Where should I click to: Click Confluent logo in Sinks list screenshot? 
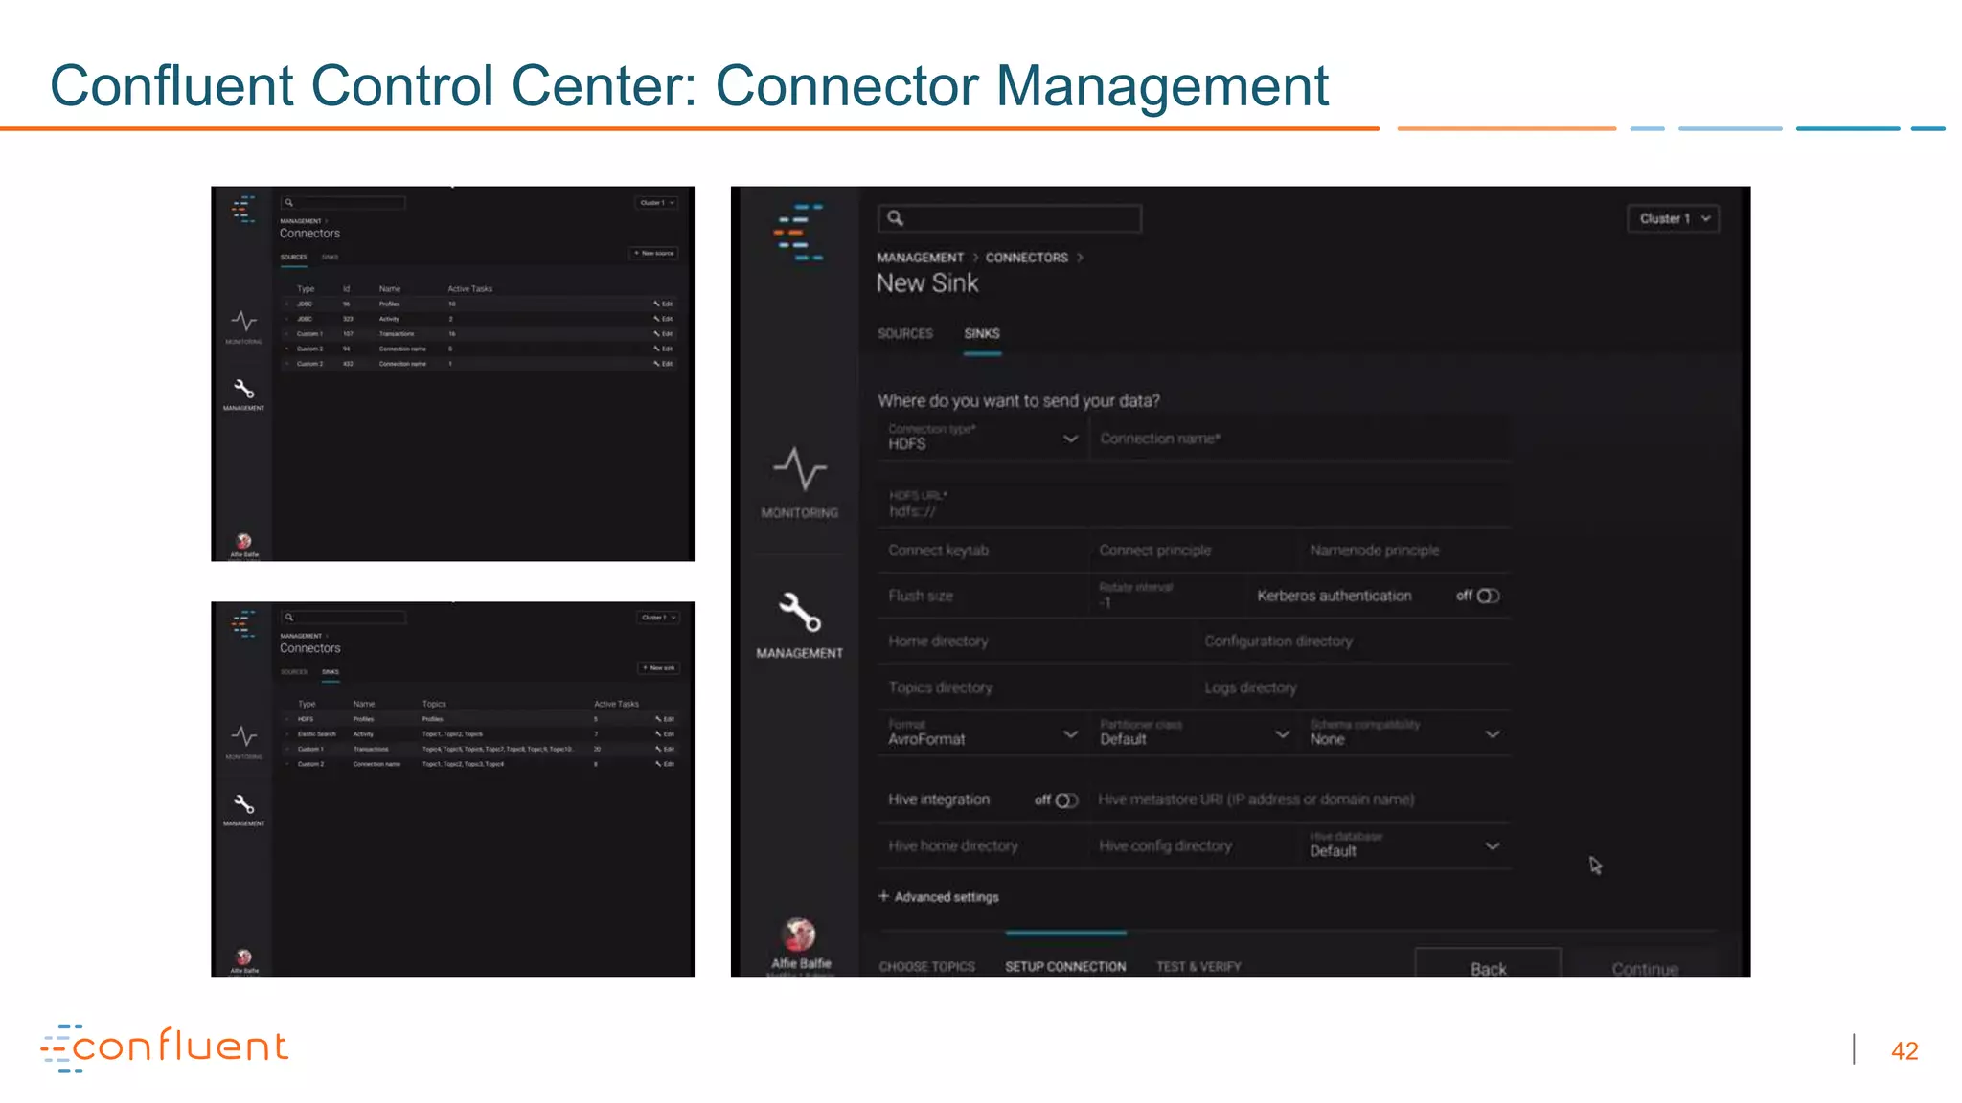pos(244,623)
